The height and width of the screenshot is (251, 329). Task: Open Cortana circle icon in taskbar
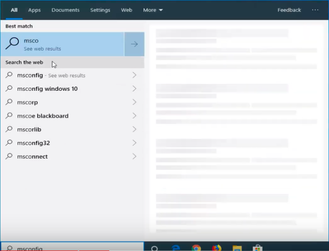coord(155,248)
